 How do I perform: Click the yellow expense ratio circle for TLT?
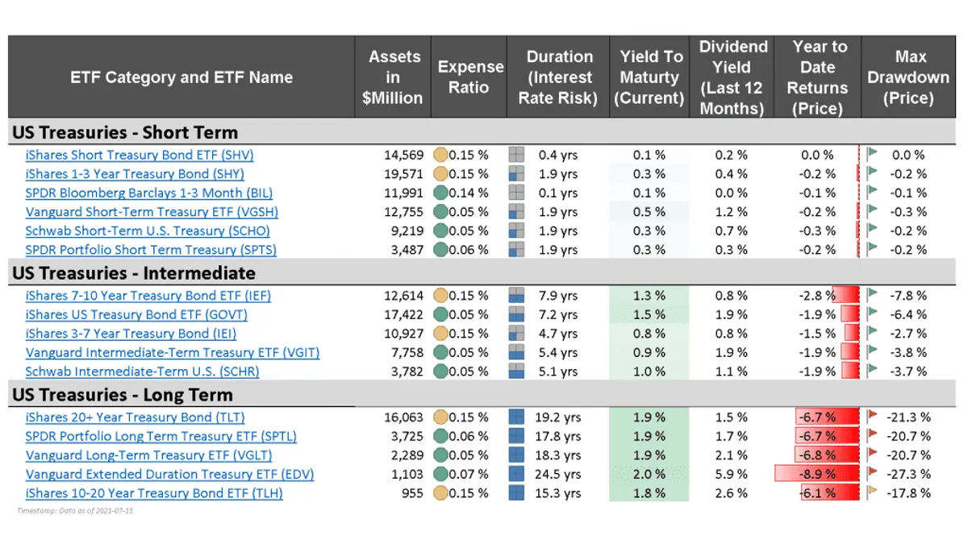[x=440, y=417]
